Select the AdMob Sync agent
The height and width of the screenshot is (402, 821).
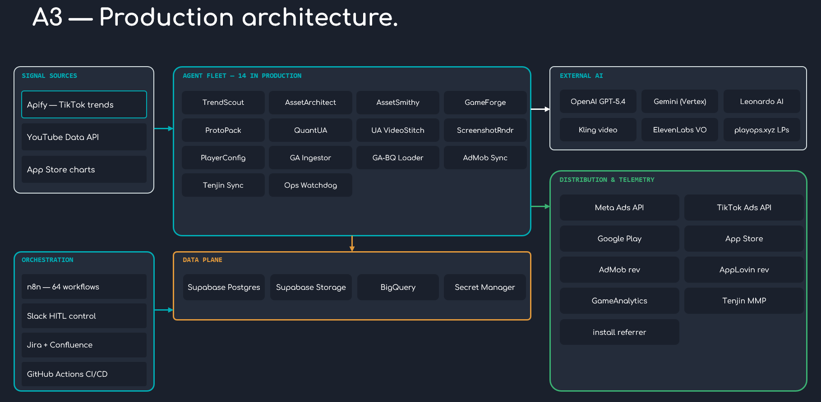485,158
